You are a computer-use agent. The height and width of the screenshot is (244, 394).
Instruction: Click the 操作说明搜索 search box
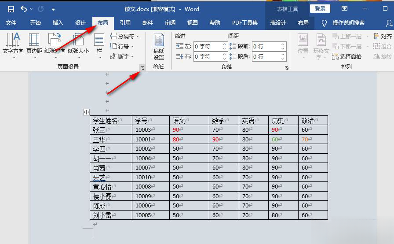click(349, 23)
